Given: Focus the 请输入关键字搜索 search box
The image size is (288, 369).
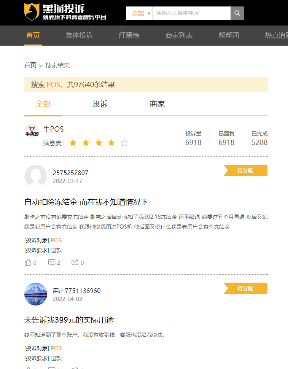Looking at the screenshot, I should (x=191, y=13).
